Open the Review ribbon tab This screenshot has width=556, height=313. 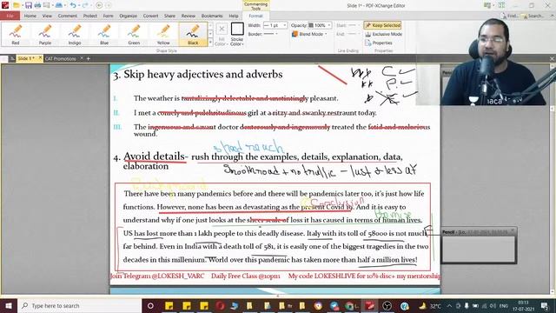pyautogui.click(x=189, y=16)
